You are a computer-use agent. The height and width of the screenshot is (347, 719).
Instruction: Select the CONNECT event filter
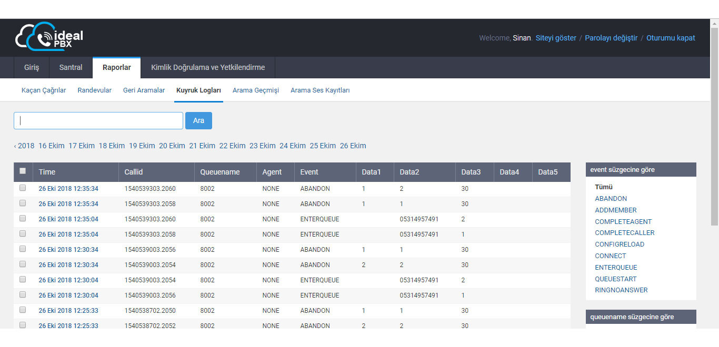pyautogui.click(x=611, y=256)
